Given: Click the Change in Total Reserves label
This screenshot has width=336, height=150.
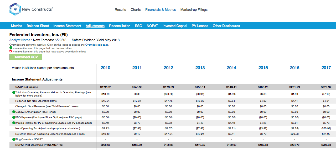Looking at the screenshot, I should [47, 106].
